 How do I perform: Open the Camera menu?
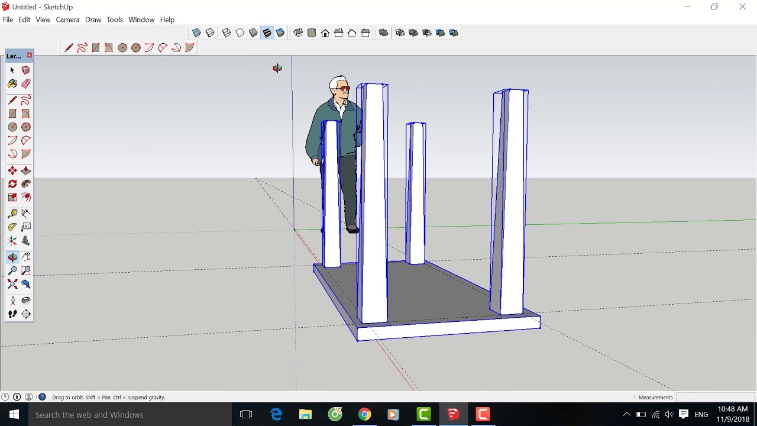pos(67,20)
